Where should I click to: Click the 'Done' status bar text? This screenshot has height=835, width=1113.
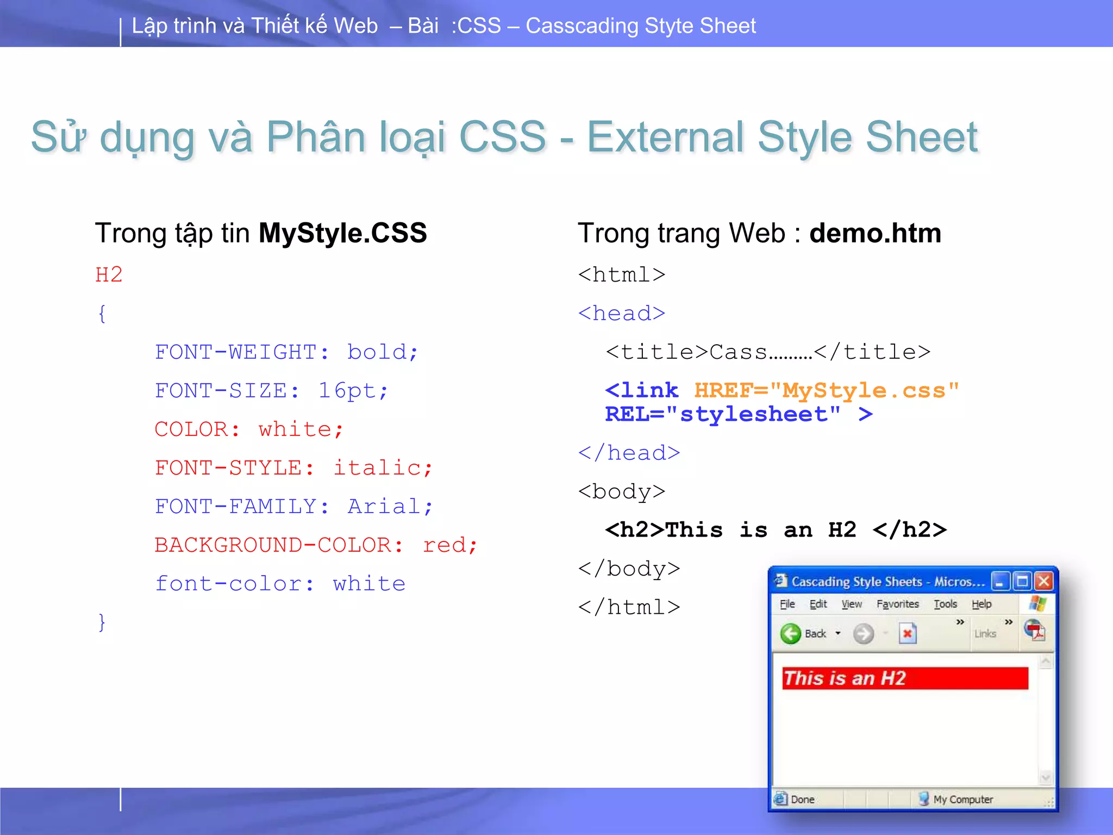tap(803, 799)
